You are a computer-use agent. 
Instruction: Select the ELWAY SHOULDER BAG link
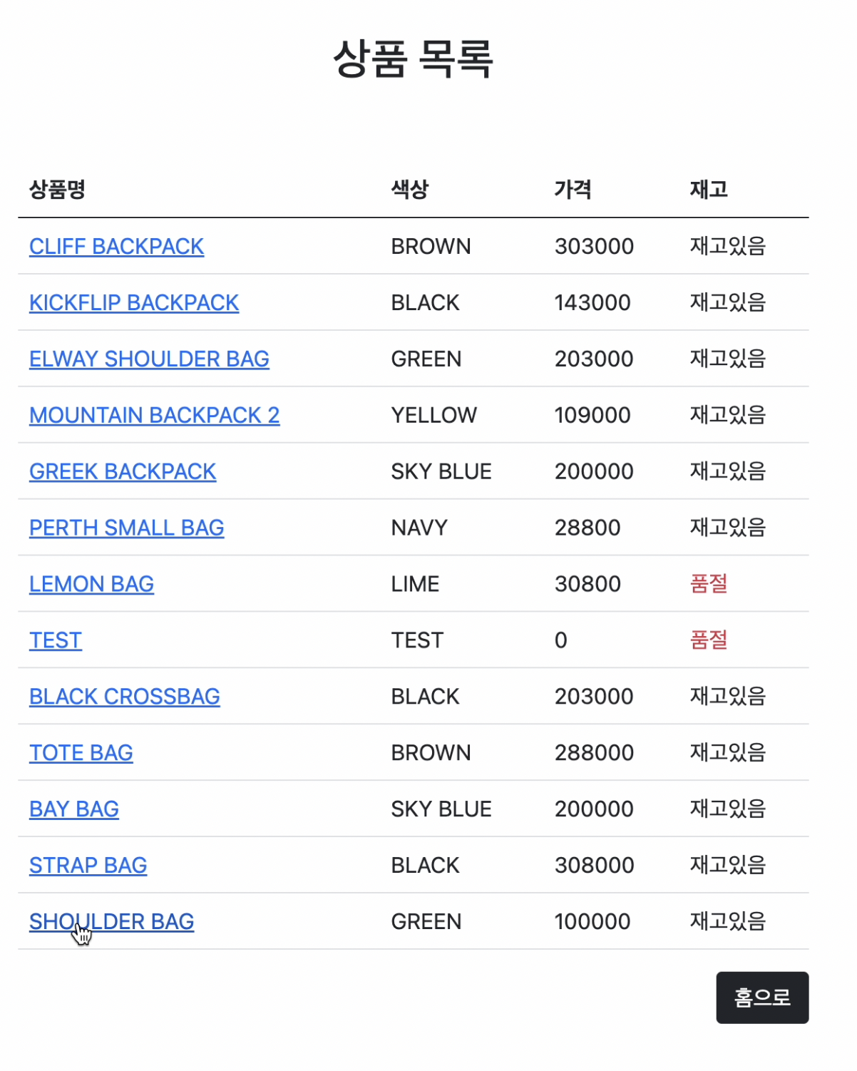[x=149, y=359]
